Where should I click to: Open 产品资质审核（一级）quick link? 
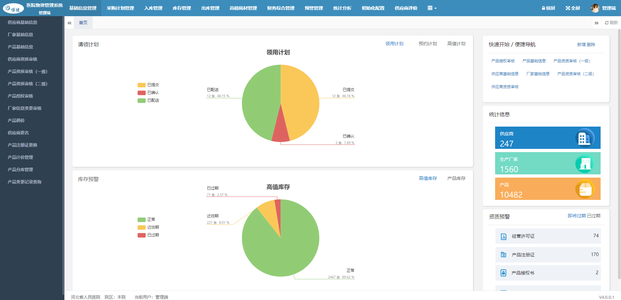pos(573,61)
